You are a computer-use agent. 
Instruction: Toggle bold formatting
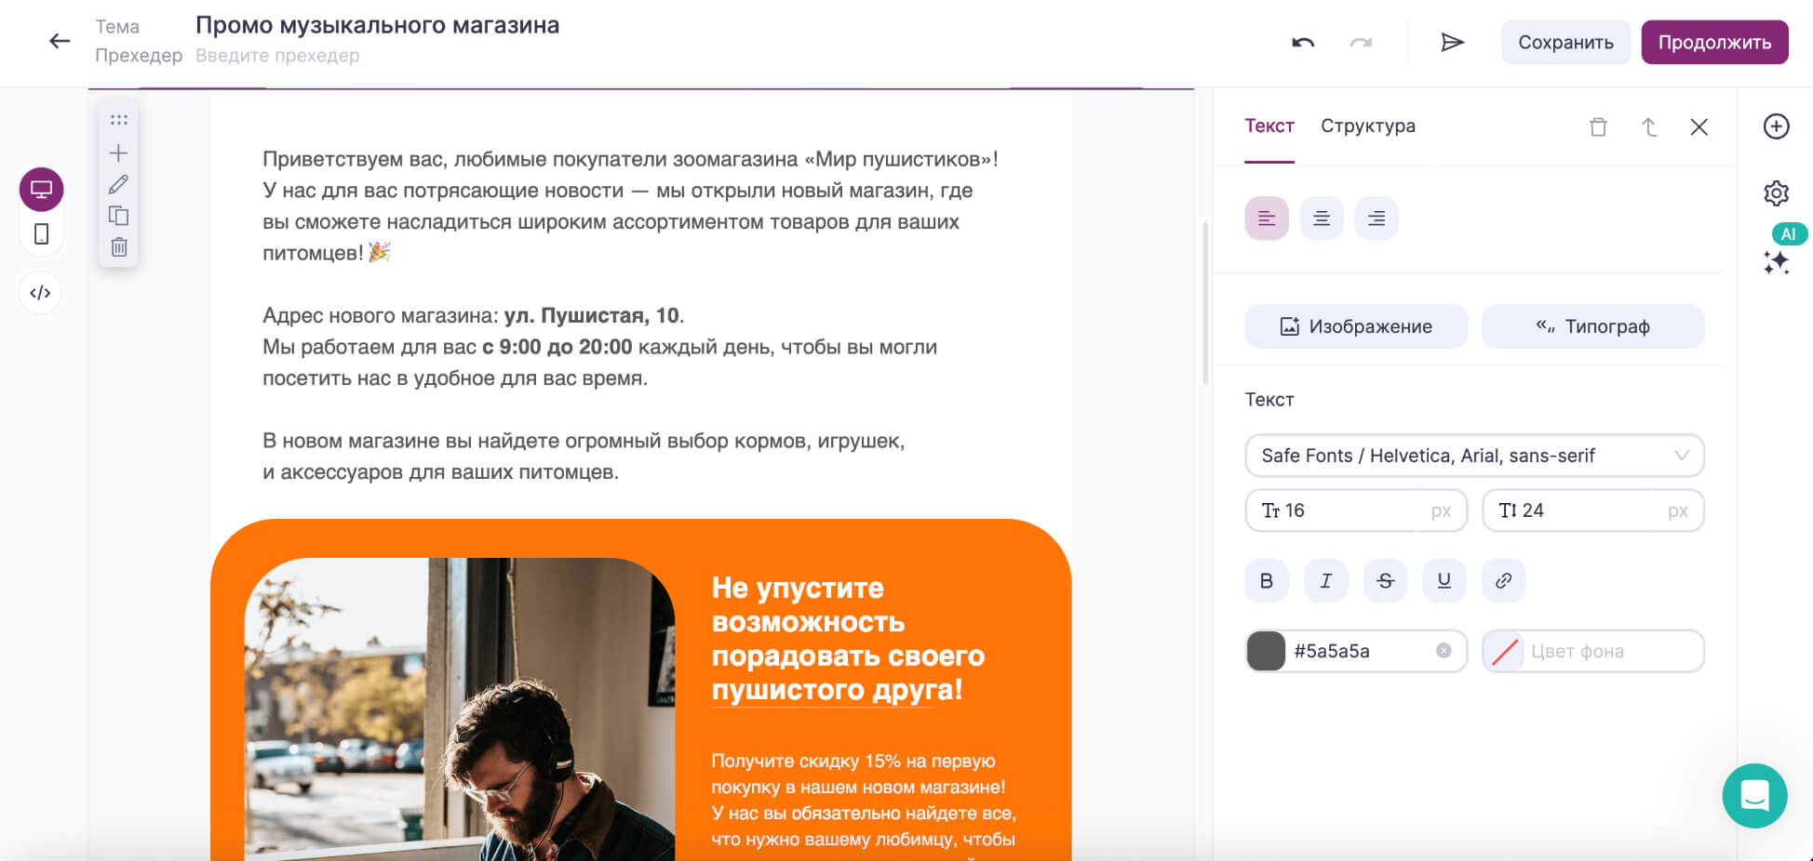click(x=1267, y=581)
